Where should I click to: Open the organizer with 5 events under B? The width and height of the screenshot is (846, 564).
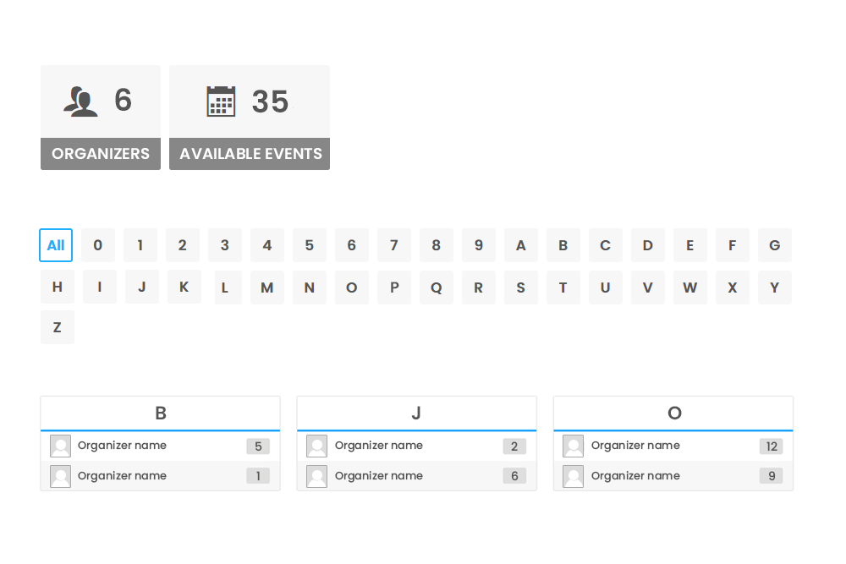(122, 446)
